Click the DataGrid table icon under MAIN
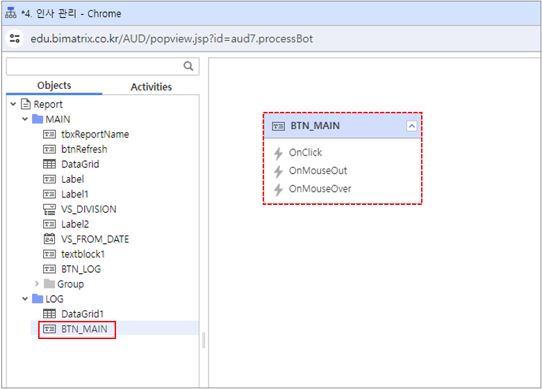 (49, 165)
